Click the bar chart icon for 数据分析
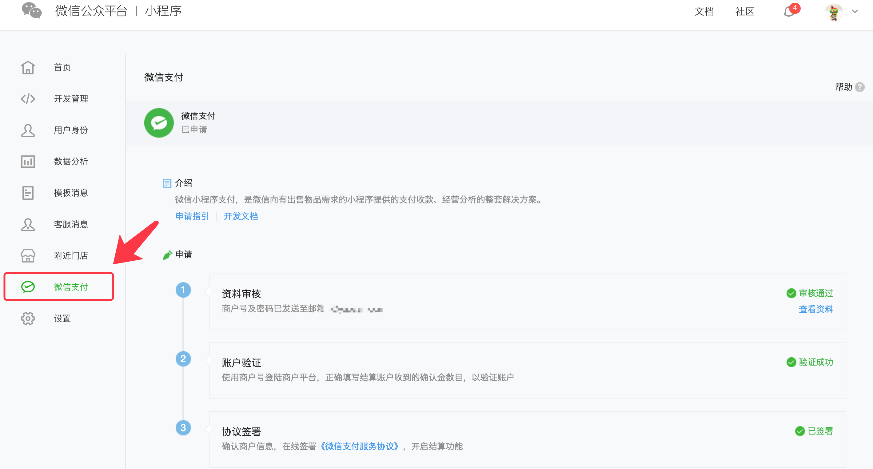The image size is (873, 469). click(x=28, y=162)
